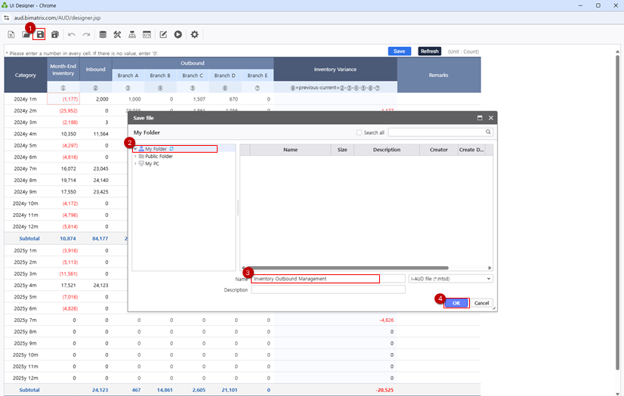Open the settings gear icon
The width and height of the screenshot is (624, 396).
click(x=194, y=35)
